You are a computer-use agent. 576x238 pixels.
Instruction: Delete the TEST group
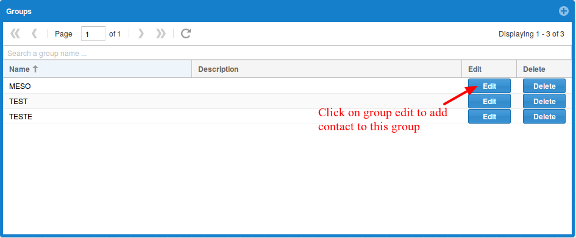coord(544,101)
